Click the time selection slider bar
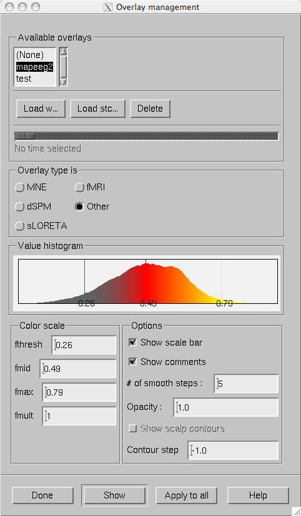Image resolution: width=301 pixels, height=516 pixels. [147, 136]
